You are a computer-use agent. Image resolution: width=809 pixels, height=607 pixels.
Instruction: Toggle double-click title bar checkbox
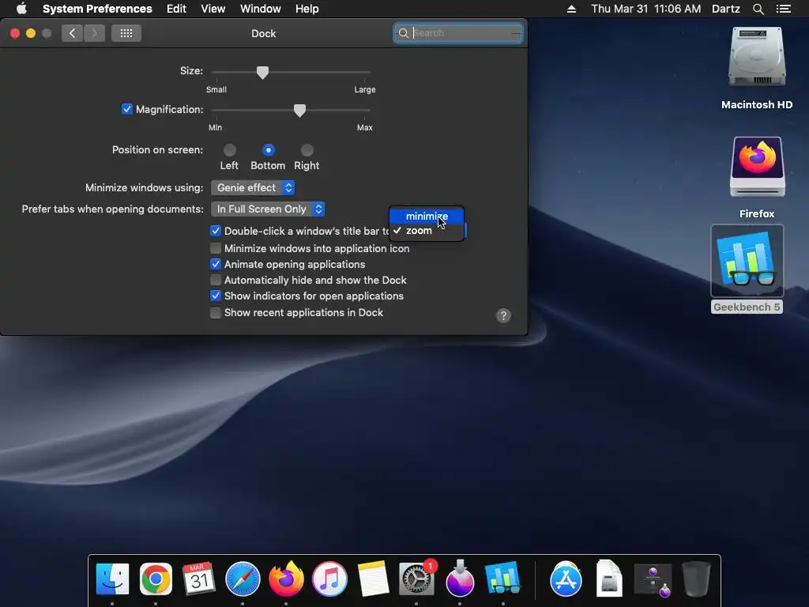pyautogui.click(x=216, y=231)
